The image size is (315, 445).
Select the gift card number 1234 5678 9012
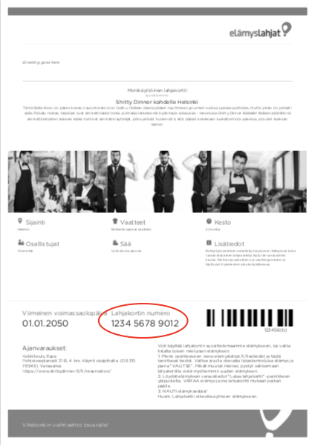click(x=145, y=323)
